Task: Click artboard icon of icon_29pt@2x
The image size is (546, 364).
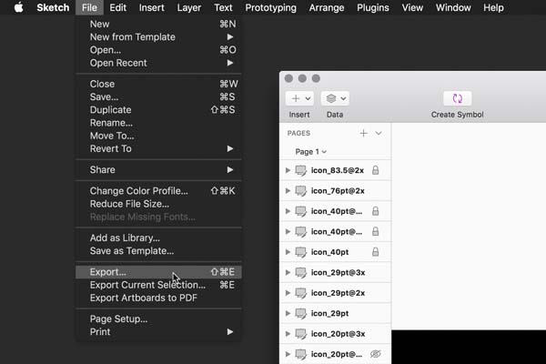Action: 301,293
